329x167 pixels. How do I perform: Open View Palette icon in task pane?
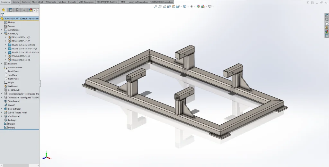pyautogui.click(x=327, y=28)
